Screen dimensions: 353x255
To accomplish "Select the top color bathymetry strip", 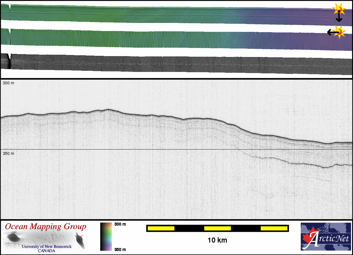I will click(x=169, y=15).
